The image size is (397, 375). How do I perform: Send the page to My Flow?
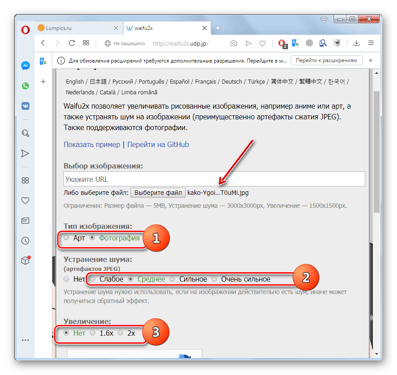coord(248,43)
